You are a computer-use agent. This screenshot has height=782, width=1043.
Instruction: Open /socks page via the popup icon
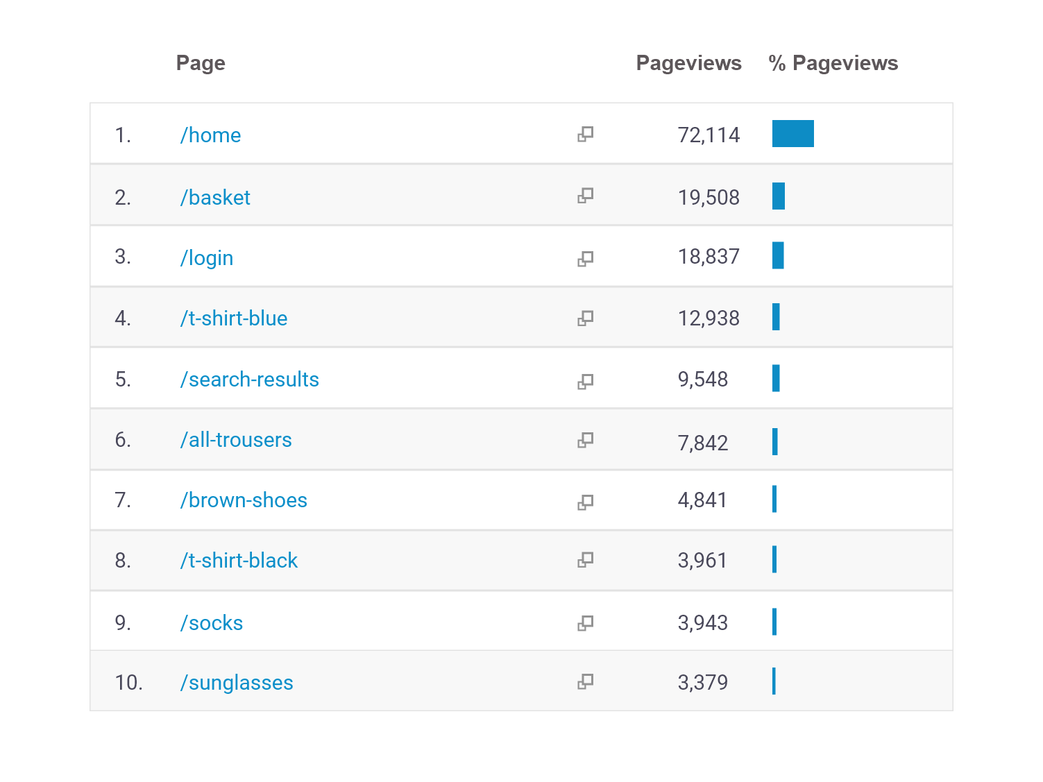(x=586, y=623)
